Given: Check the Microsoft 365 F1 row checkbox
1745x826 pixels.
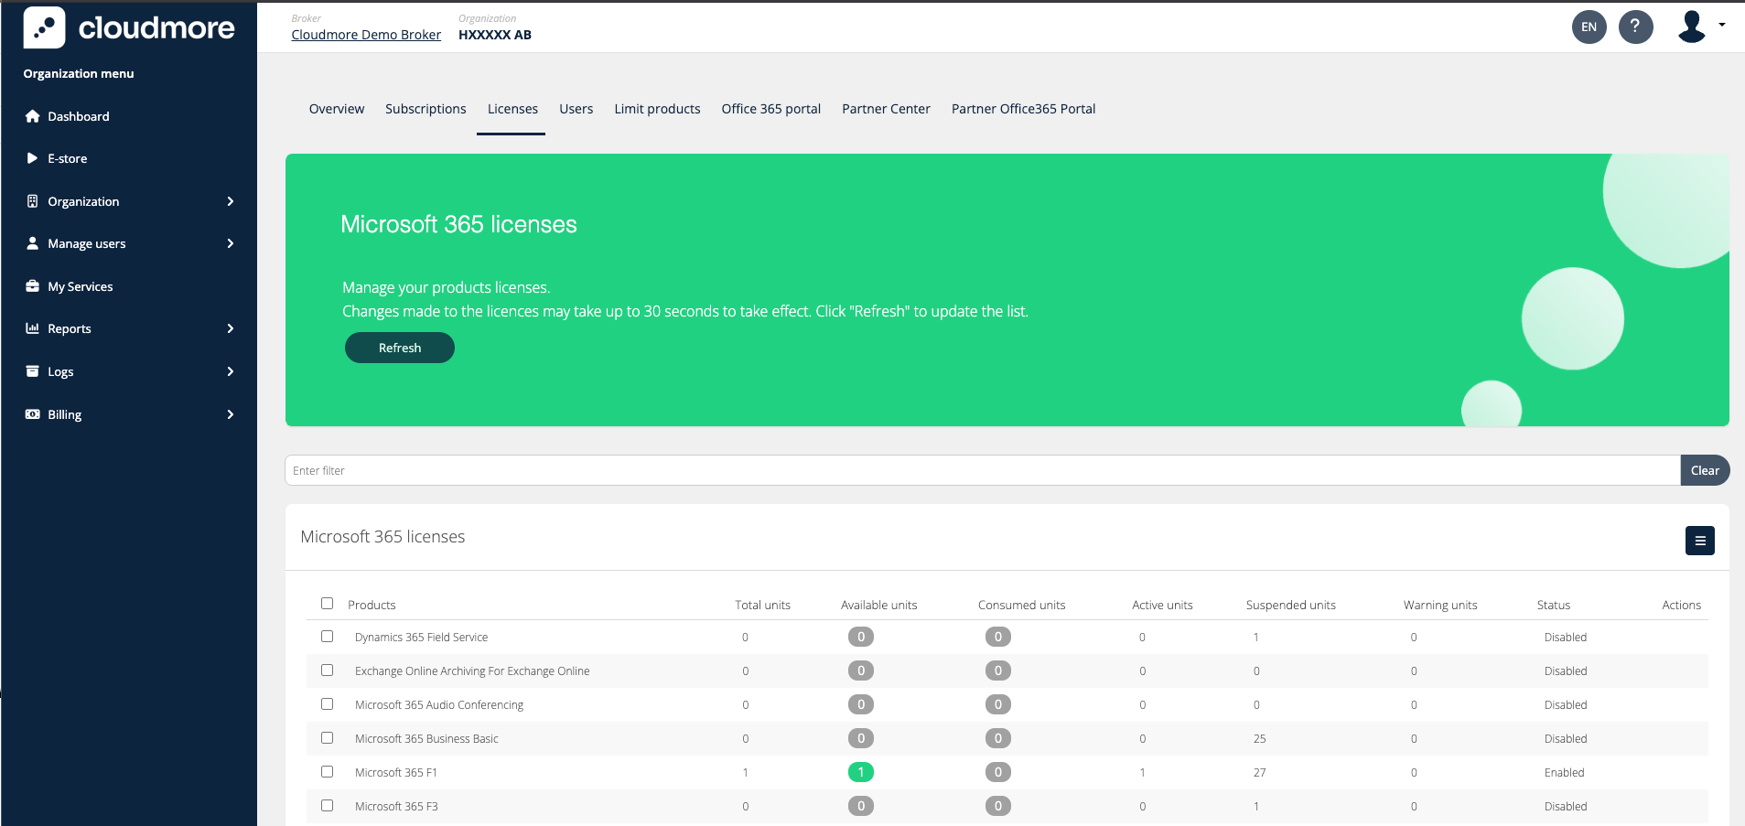Looking at the screenshot, I should click(327, 771).
